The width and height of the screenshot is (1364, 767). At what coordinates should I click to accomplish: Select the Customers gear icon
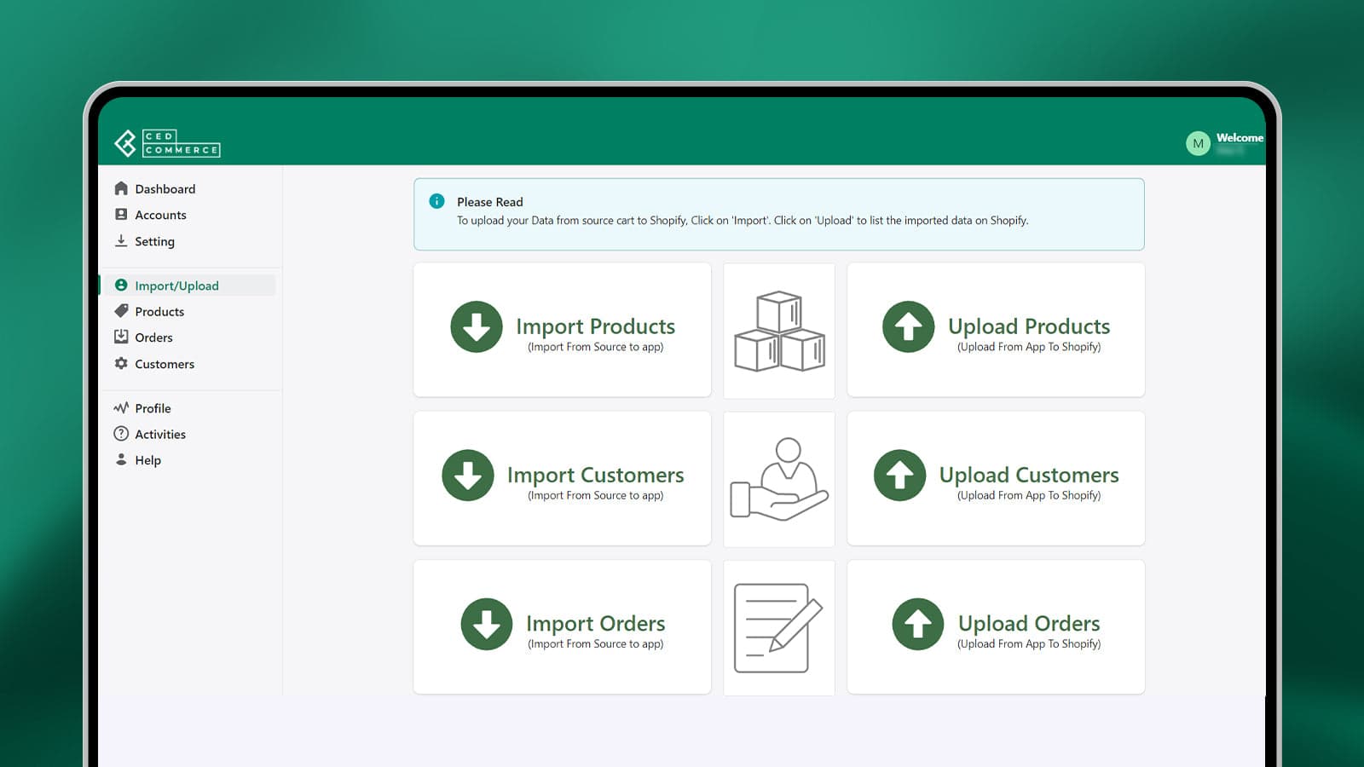pos(121,364)
